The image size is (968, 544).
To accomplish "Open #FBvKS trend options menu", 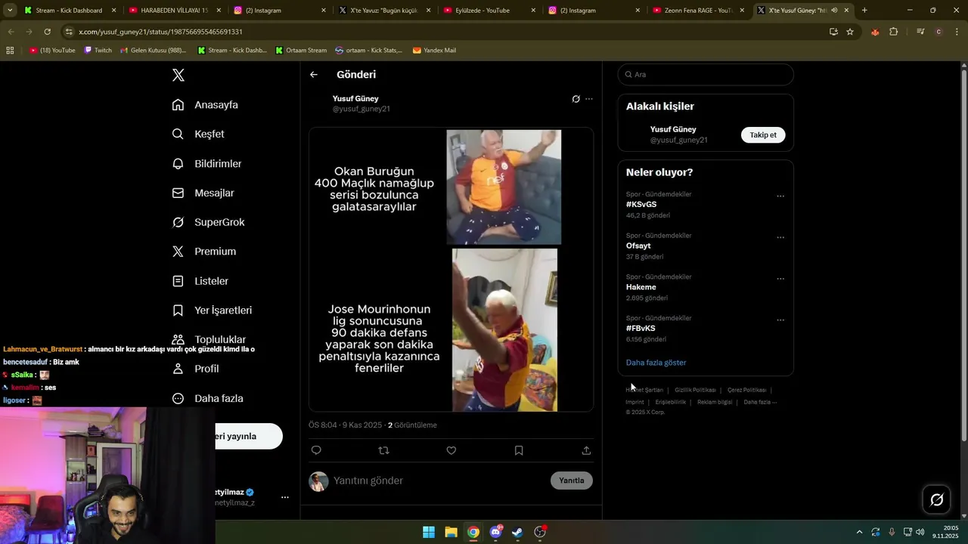I will tap(780, 320).
